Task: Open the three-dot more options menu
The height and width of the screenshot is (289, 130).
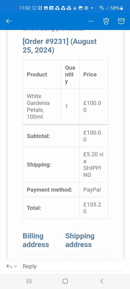Action: pos(91,21)
